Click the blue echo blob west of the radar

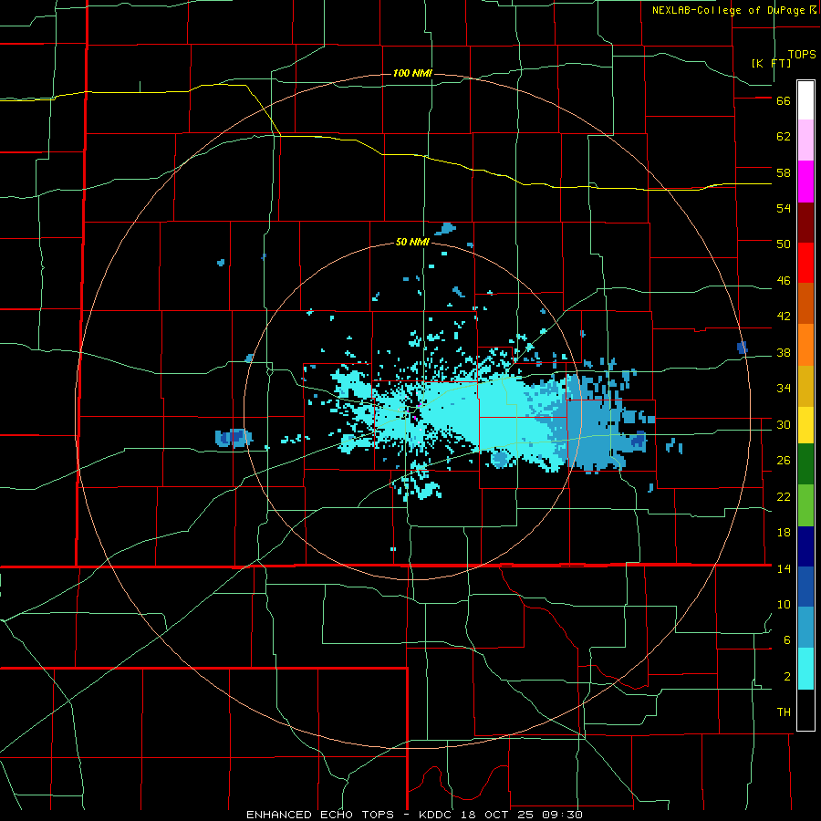(x=234, y=438)
